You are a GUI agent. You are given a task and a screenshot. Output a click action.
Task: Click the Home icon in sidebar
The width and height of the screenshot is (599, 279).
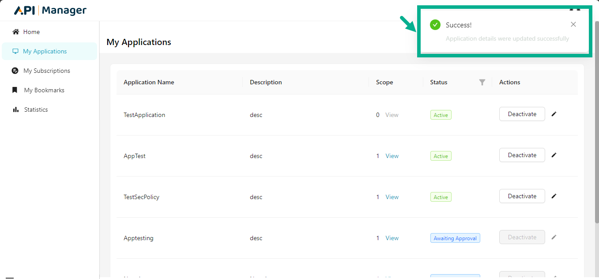tap(16, 32)
